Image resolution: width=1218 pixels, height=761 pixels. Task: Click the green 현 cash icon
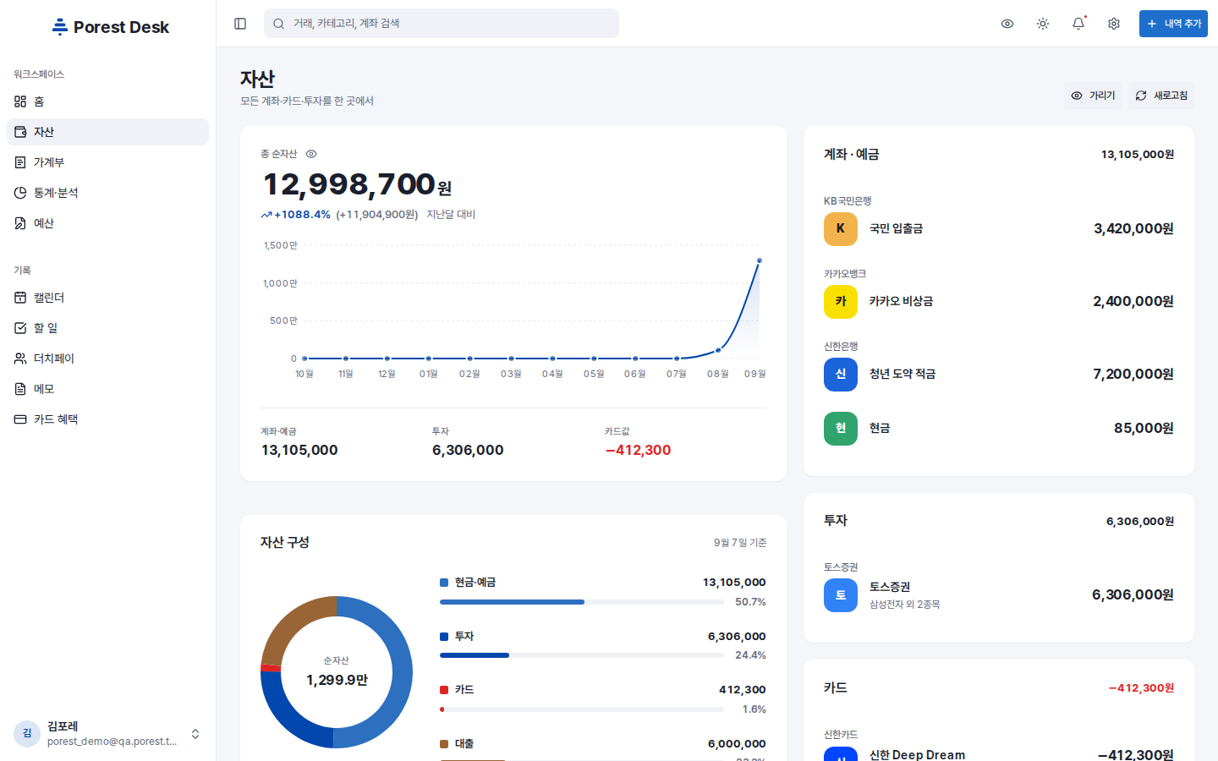[841, 429]
